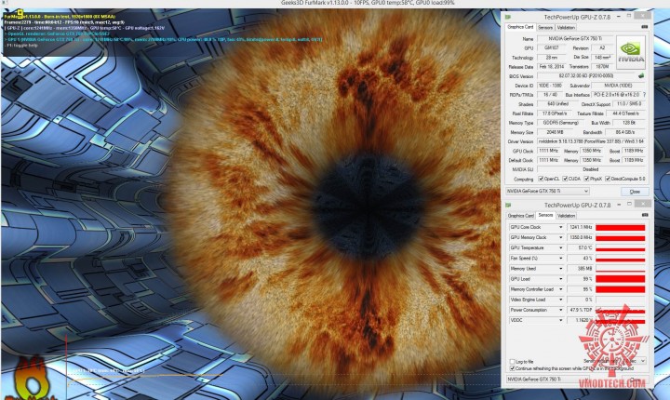
Task: Toggle the PhysX checkbox
Action: (x=586, y=179)
